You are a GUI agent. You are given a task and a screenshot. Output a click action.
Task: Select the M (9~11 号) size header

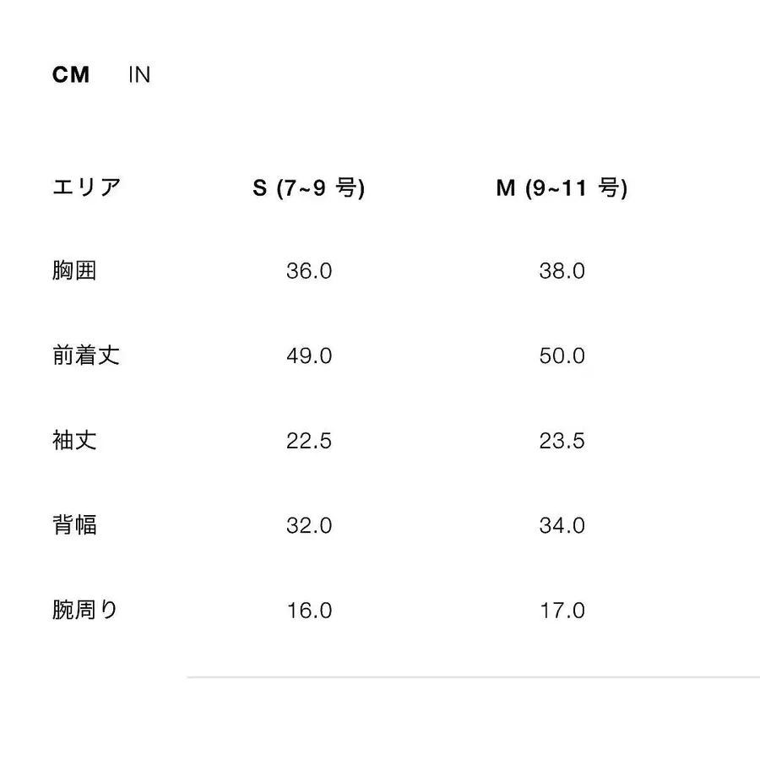point(562,187)
